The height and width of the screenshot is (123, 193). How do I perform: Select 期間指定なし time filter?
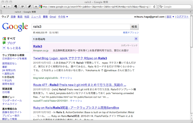(10, 63)
